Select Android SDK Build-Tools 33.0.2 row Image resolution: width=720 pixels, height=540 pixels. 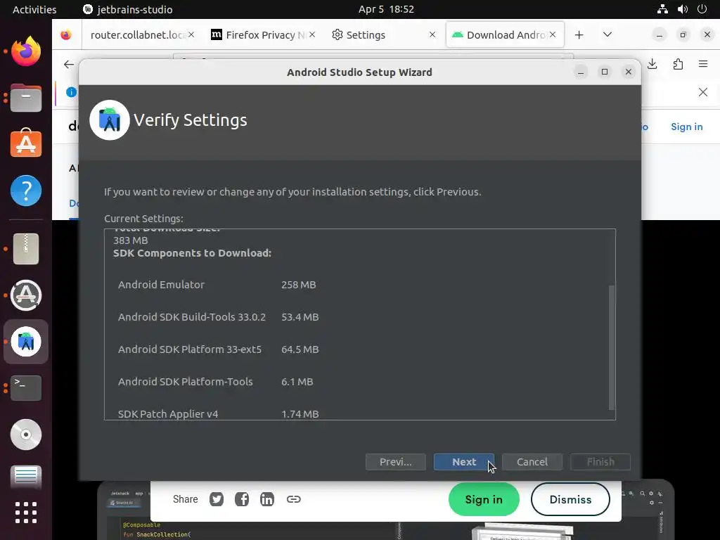point(219,317)
